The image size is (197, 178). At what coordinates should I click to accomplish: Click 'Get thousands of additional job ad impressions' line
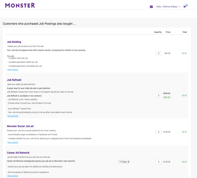(x=28, y=172)
